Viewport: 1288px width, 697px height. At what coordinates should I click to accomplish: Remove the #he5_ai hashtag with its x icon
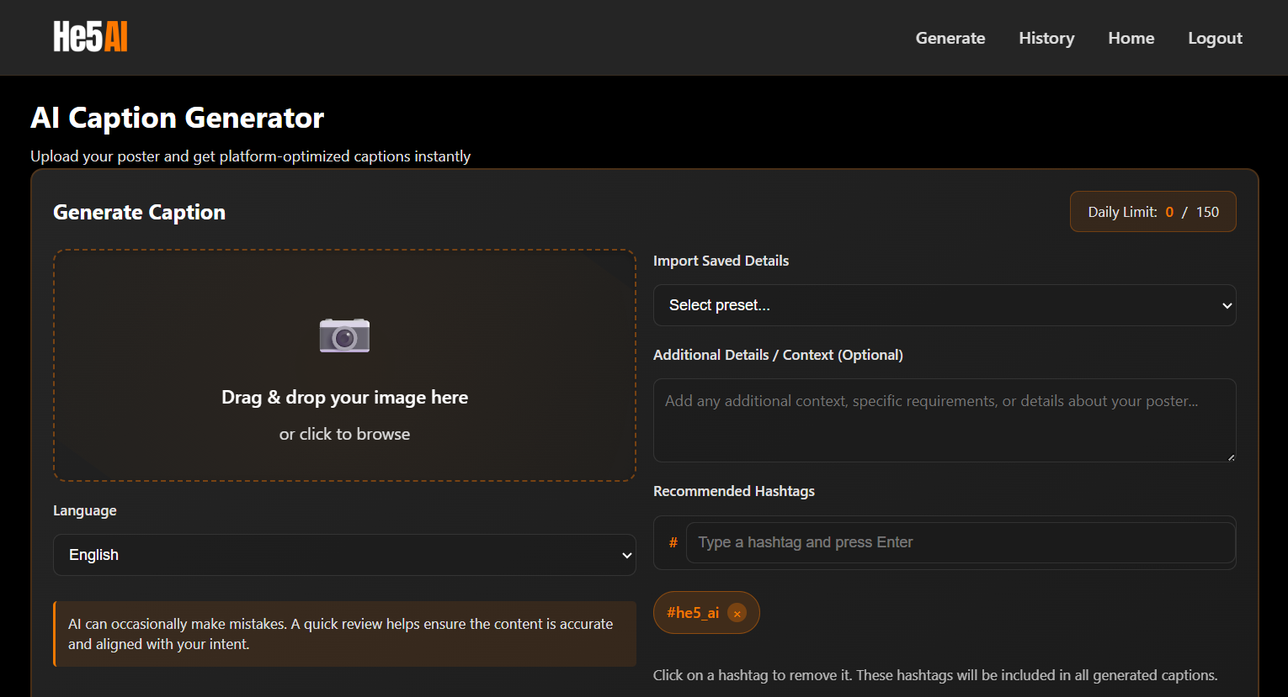click(737, 614)
